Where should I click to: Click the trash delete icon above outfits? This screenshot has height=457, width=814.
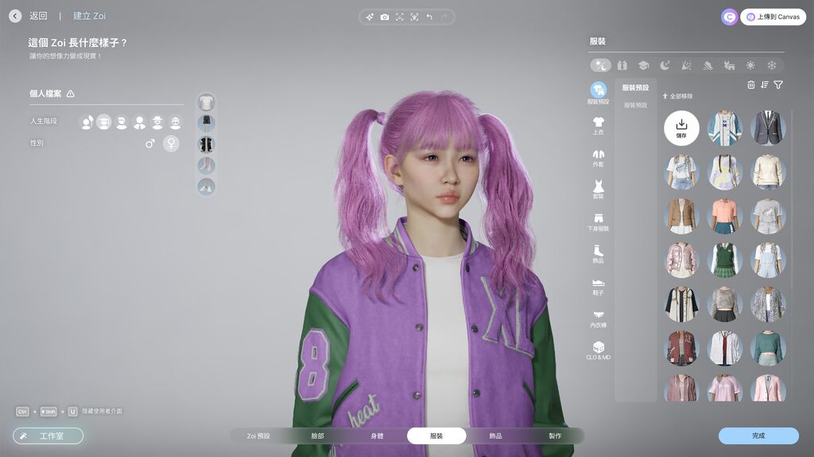[751, 85]
